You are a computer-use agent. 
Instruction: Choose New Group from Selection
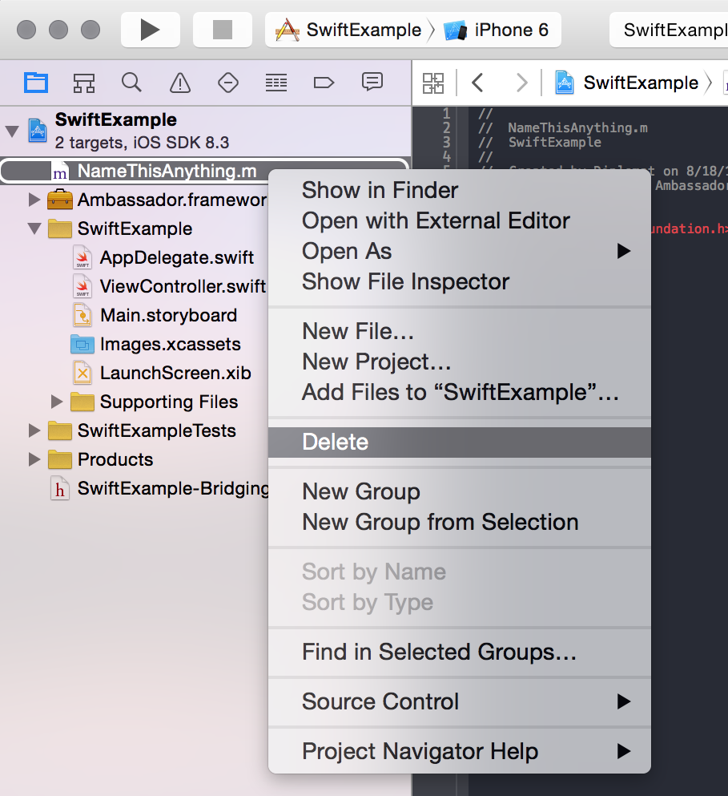point(460,523)
